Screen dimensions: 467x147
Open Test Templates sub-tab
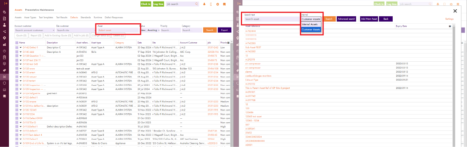pos(46,17)
